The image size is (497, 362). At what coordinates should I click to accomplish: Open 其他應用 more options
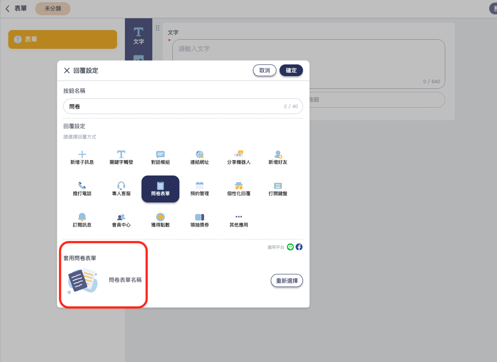(238, 217)
